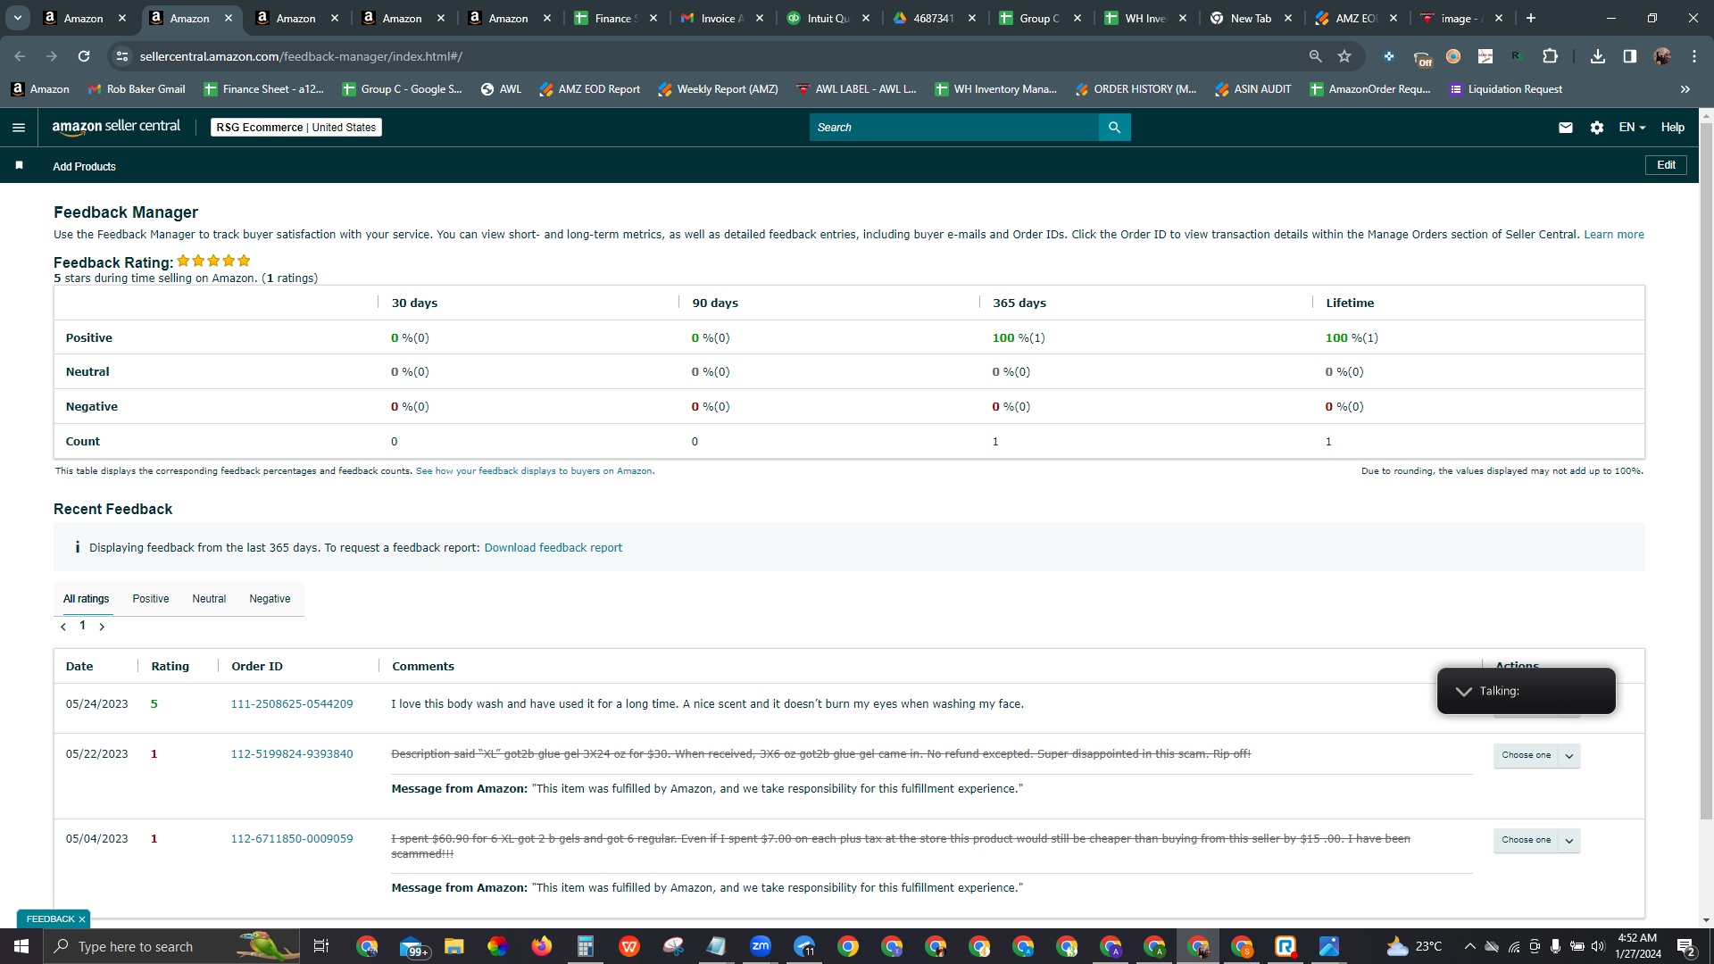The image size is (1714, 964).
Task: Click the Seller Central search field
Action: tap(953, 128)
